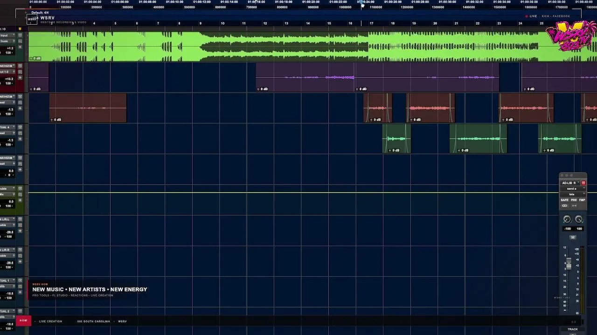This screenshot has height=335, width=597.
Task: Click the plus icon on the TUAL 4 track
Action: click(20, 139)
